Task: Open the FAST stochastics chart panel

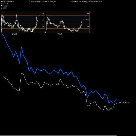Action: point(23,22)
